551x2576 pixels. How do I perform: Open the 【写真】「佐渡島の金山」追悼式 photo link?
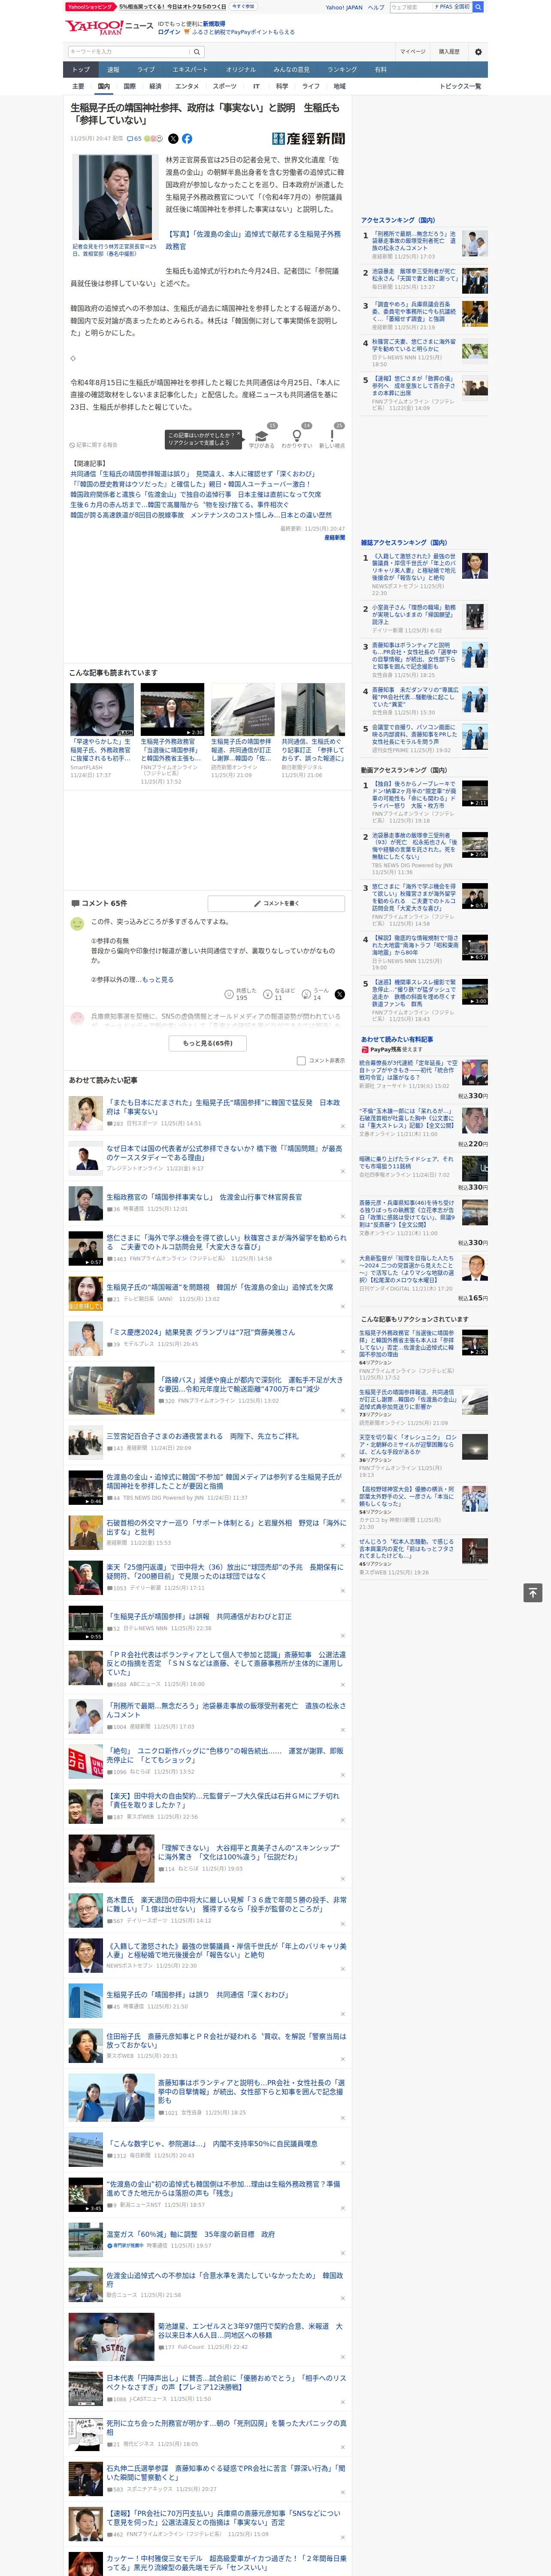coord(253,240)
